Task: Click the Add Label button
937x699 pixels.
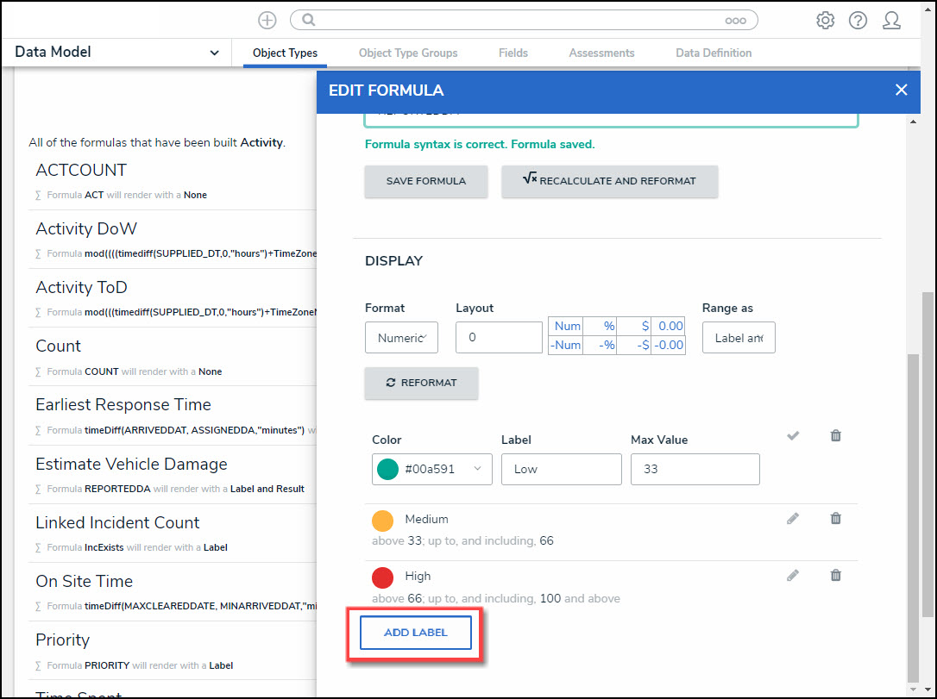Action: [416, 633]
